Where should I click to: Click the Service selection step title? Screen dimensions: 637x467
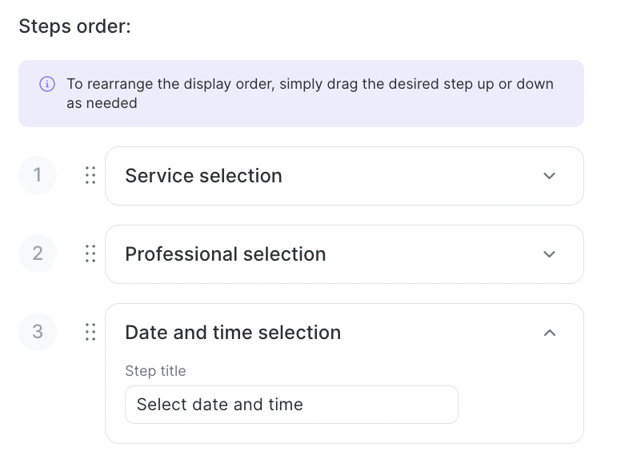point(203,176)
